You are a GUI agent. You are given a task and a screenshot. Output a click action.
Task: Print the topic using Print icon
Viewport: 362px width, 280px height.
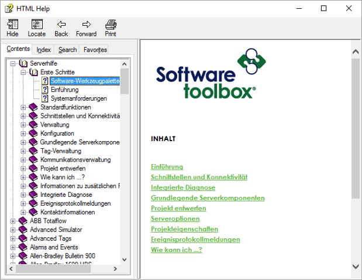tap(111, 28)
